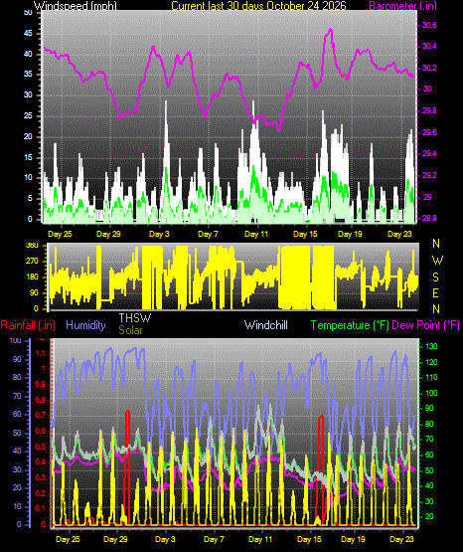Select the "Dew Point (°F)" legend label
Screen dimensions: 463x552
(x=425, y=325)
